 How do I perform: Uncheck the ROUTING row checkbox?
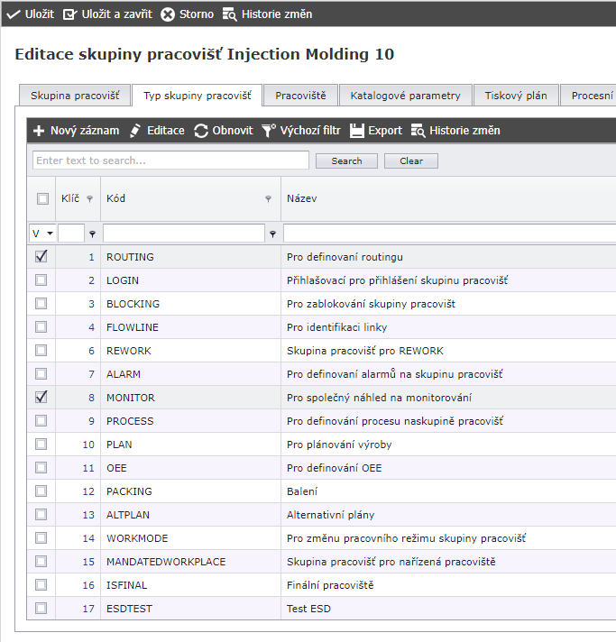coord(41,257)
